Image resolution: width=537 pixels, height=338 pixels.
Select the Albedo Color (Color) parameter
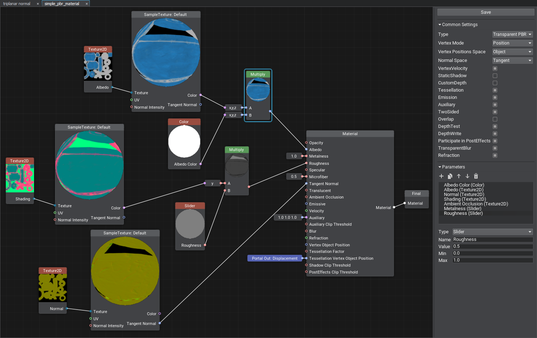(x=464, y=185)
